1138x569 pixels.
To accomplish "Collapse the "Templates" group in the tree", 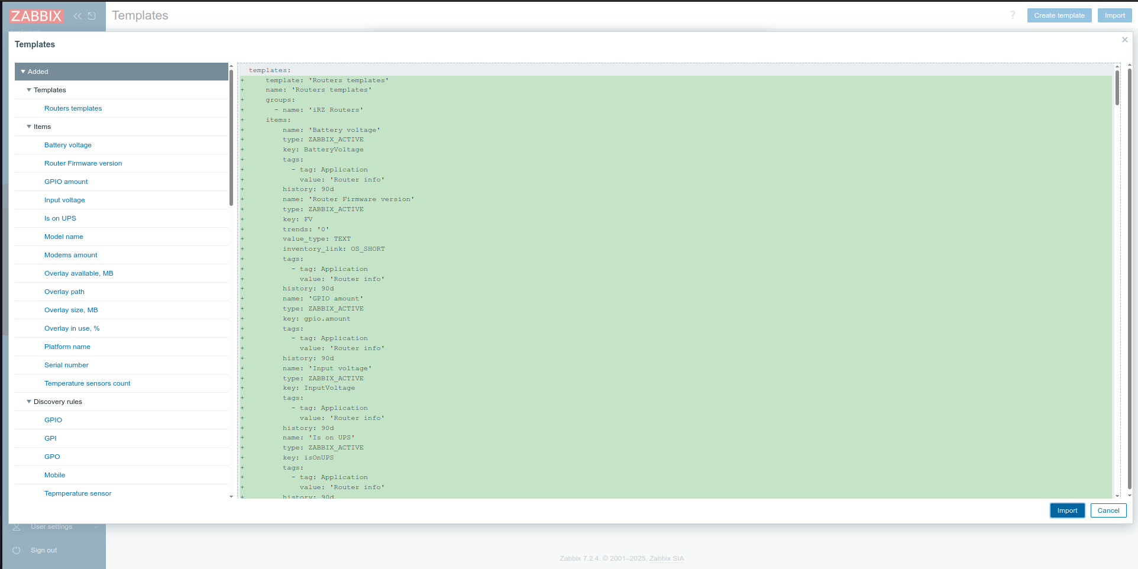I will click(x=30, y=90).
